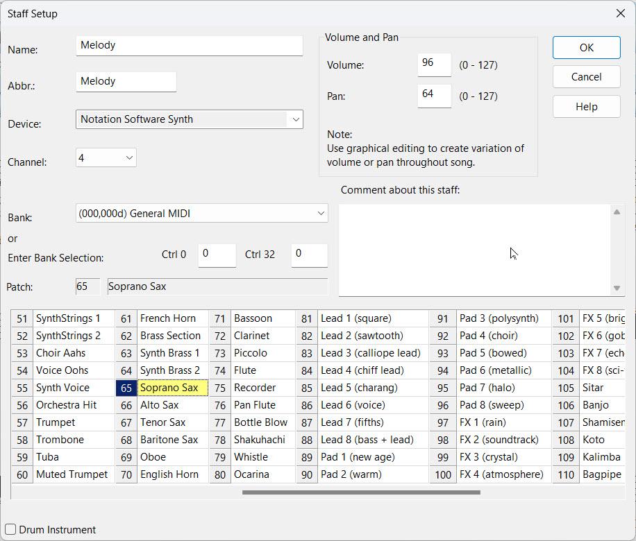Enable the Drum Instrument checkbox

10,530
